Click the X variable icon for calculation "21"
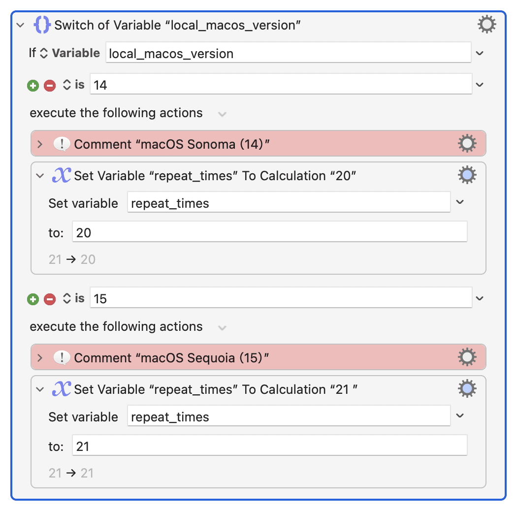The image size is (517, 511). (x=62, y=389)
